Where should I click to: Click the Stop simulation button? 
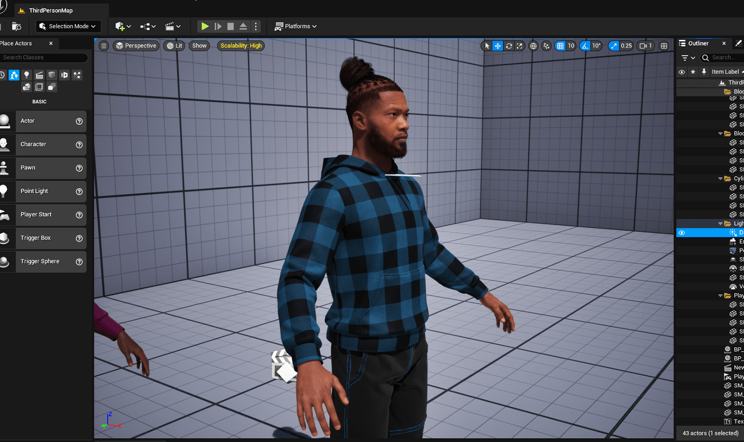[x=231, y=26]
